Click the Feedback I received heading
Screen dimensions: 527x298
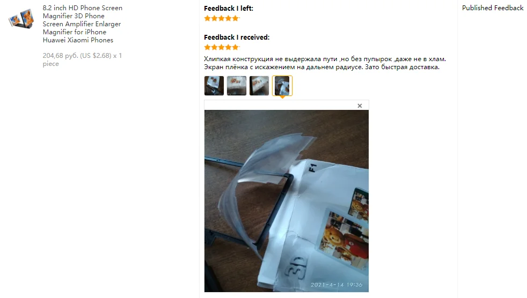pos(237,38)
